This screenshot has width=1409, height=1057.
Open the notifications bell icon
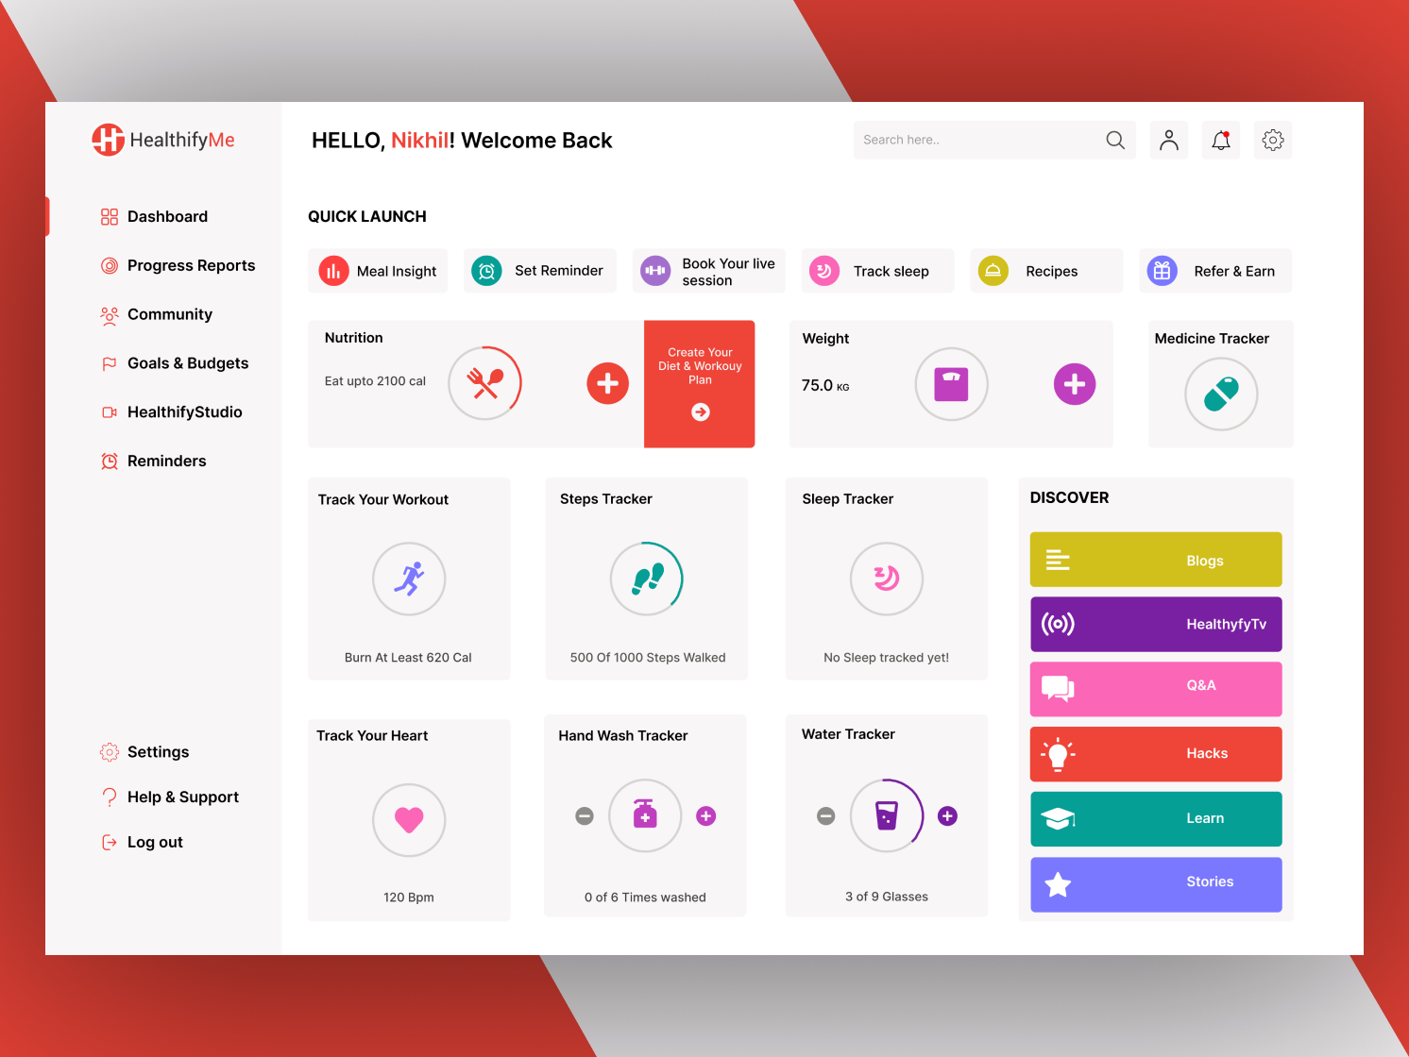pyautogui.click(x=1221, y=140)
